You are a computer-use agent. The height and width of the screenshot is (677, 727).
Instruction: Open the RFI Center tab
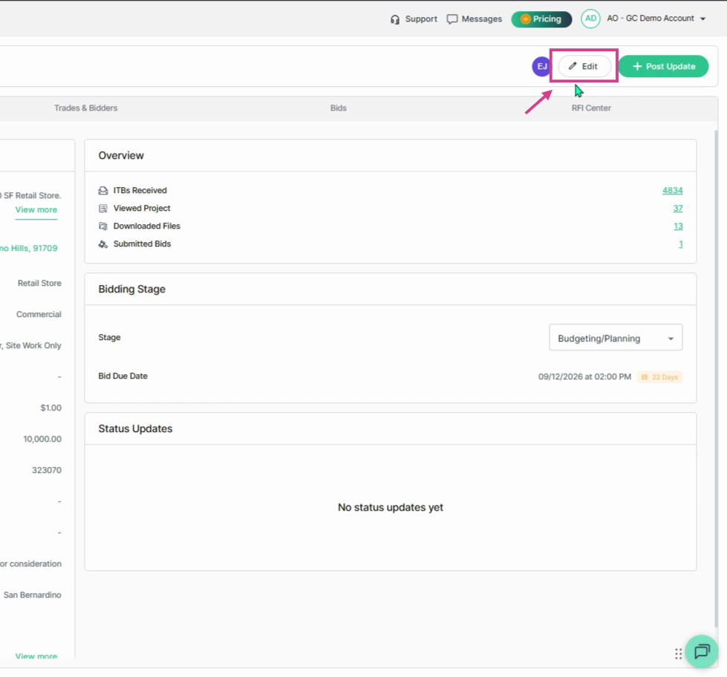tap(591, 108)
